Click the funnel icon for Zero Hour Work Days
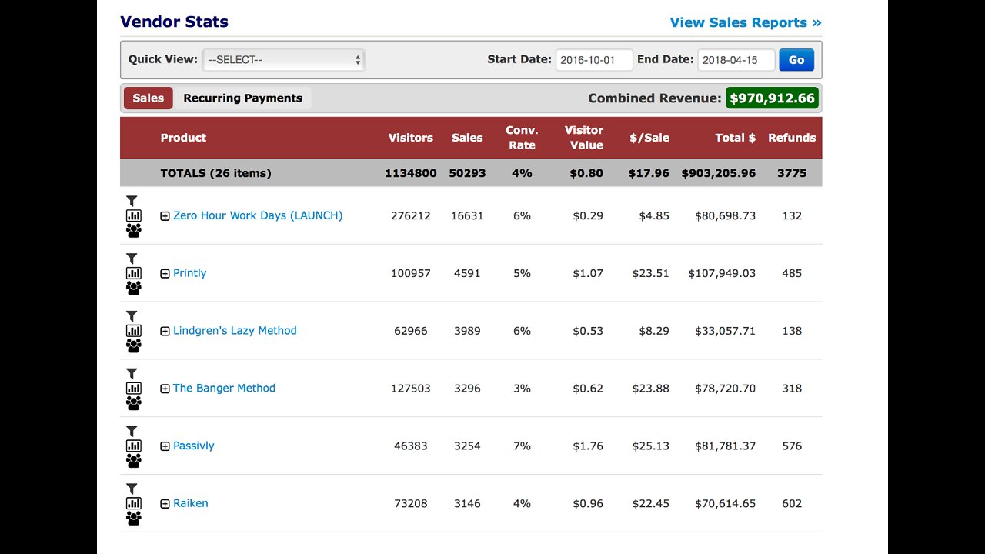The height and width of the screenshot is (554, 985). point(132,202)
